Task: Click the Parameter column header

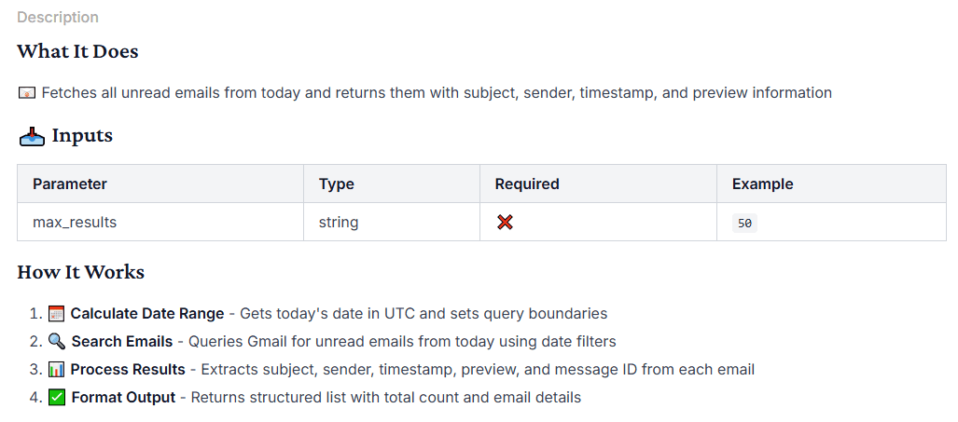Action: [x=70, y=184]
